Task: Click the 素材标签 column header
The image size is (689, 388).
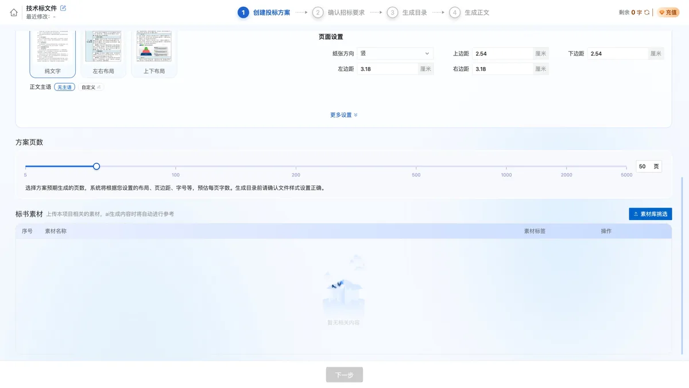Action: click(535, 231)
